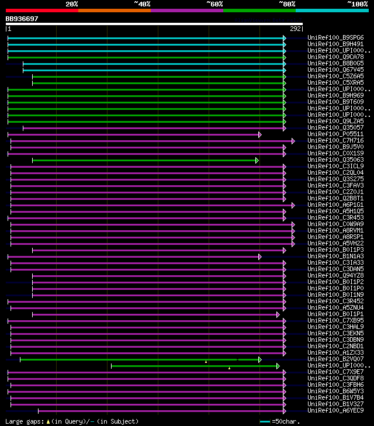Click the query end position 292
Screen dimensions: 374x426
[295, 29]
